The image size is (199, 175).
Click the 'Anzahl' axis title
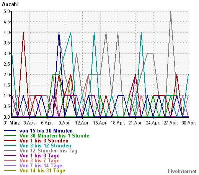tap(10, 5)
